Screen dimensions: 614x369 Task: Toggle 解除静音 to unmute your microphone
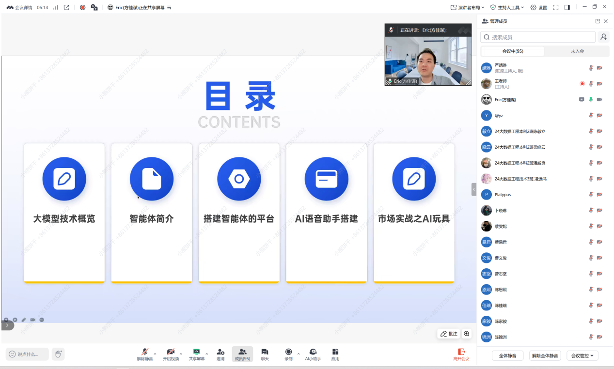pyautogui.click(x=146, y=354)
